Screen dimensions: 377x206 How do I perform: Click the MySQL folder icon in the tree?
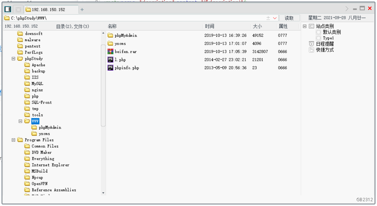[x=27, y=84]
